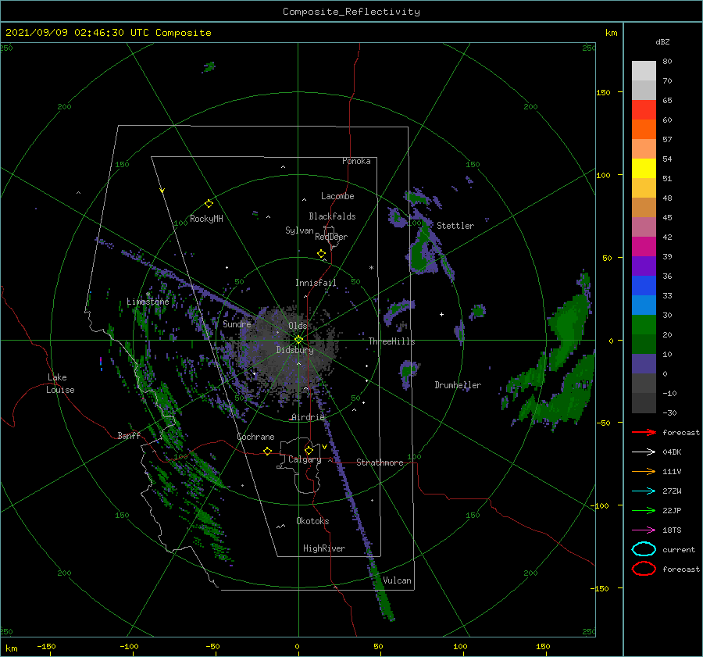Click the Banff label

[x=129, y=435]
